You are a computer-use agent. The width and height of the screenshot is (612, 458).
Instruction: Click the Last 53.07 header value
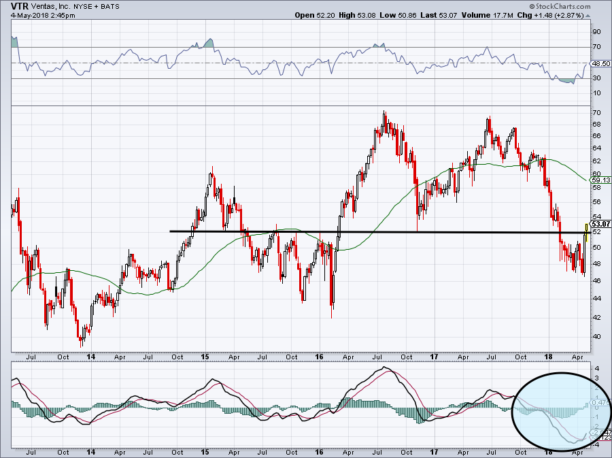439,15
